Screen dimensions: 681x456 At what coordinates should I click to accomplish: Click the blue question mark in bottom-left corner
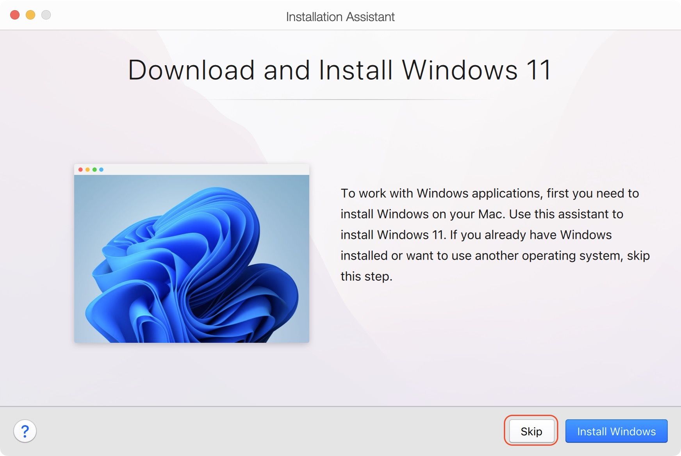[26, 431]
